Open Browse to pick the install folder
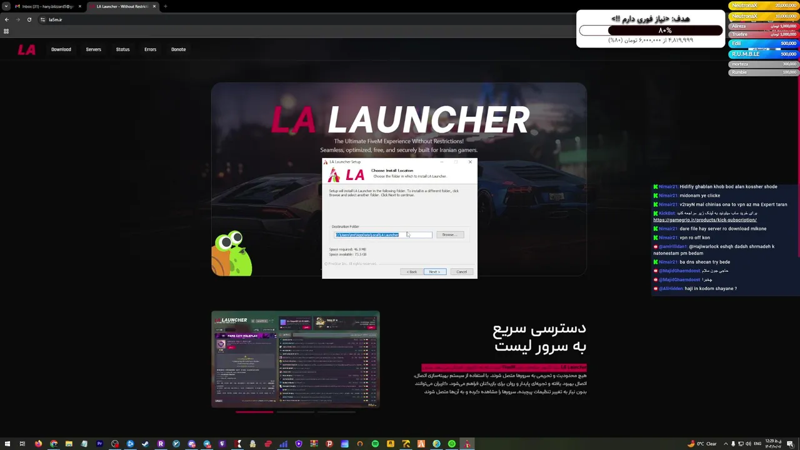 (449, 235)
